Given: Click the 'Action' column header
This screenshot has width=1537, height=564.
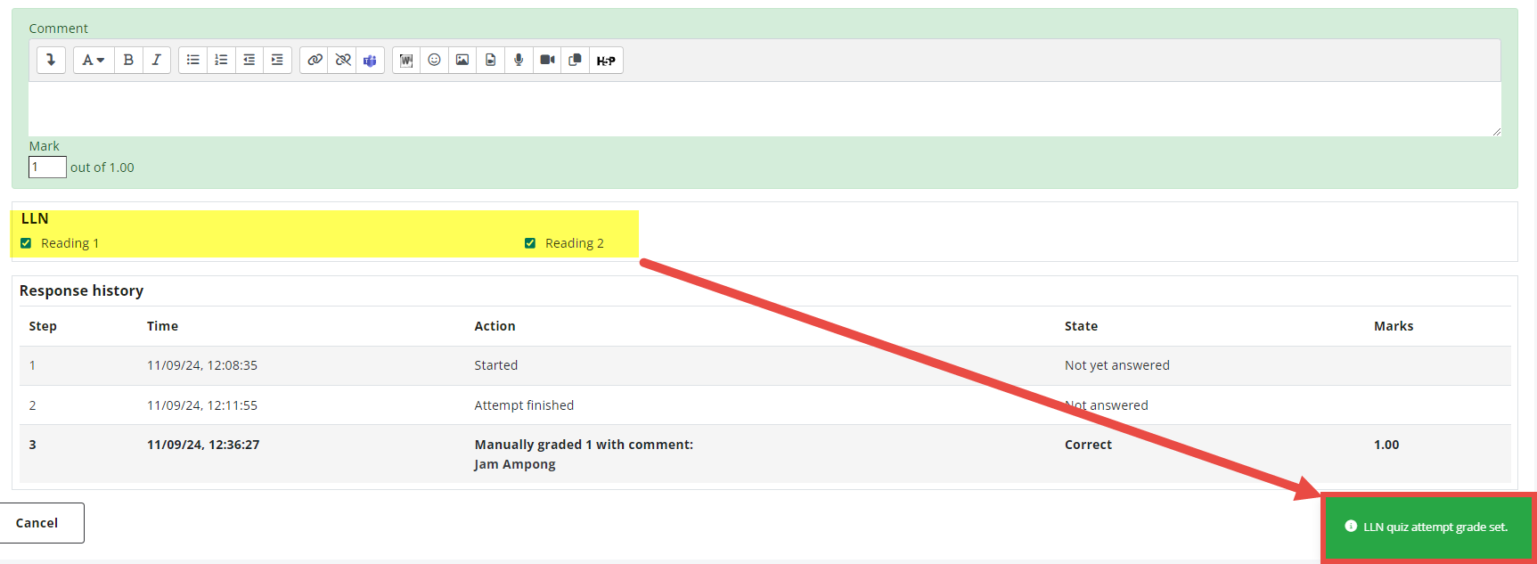Looking at the screenshot, I should coord(495,326).
